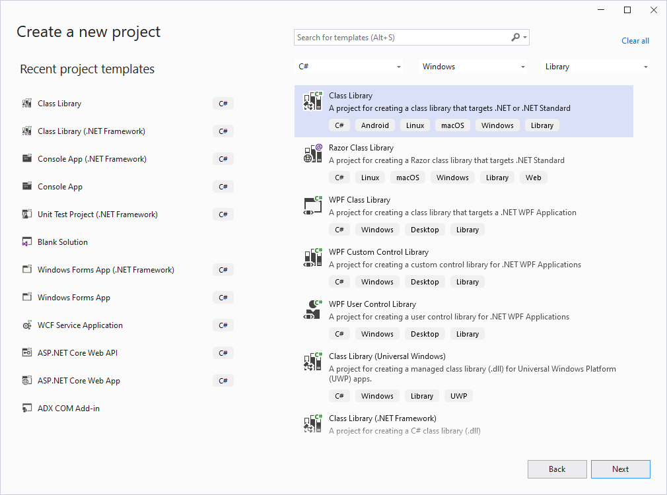Open the Windows platform filter dropdown
The height and width of the screenshot is (495, 667).
473,67
